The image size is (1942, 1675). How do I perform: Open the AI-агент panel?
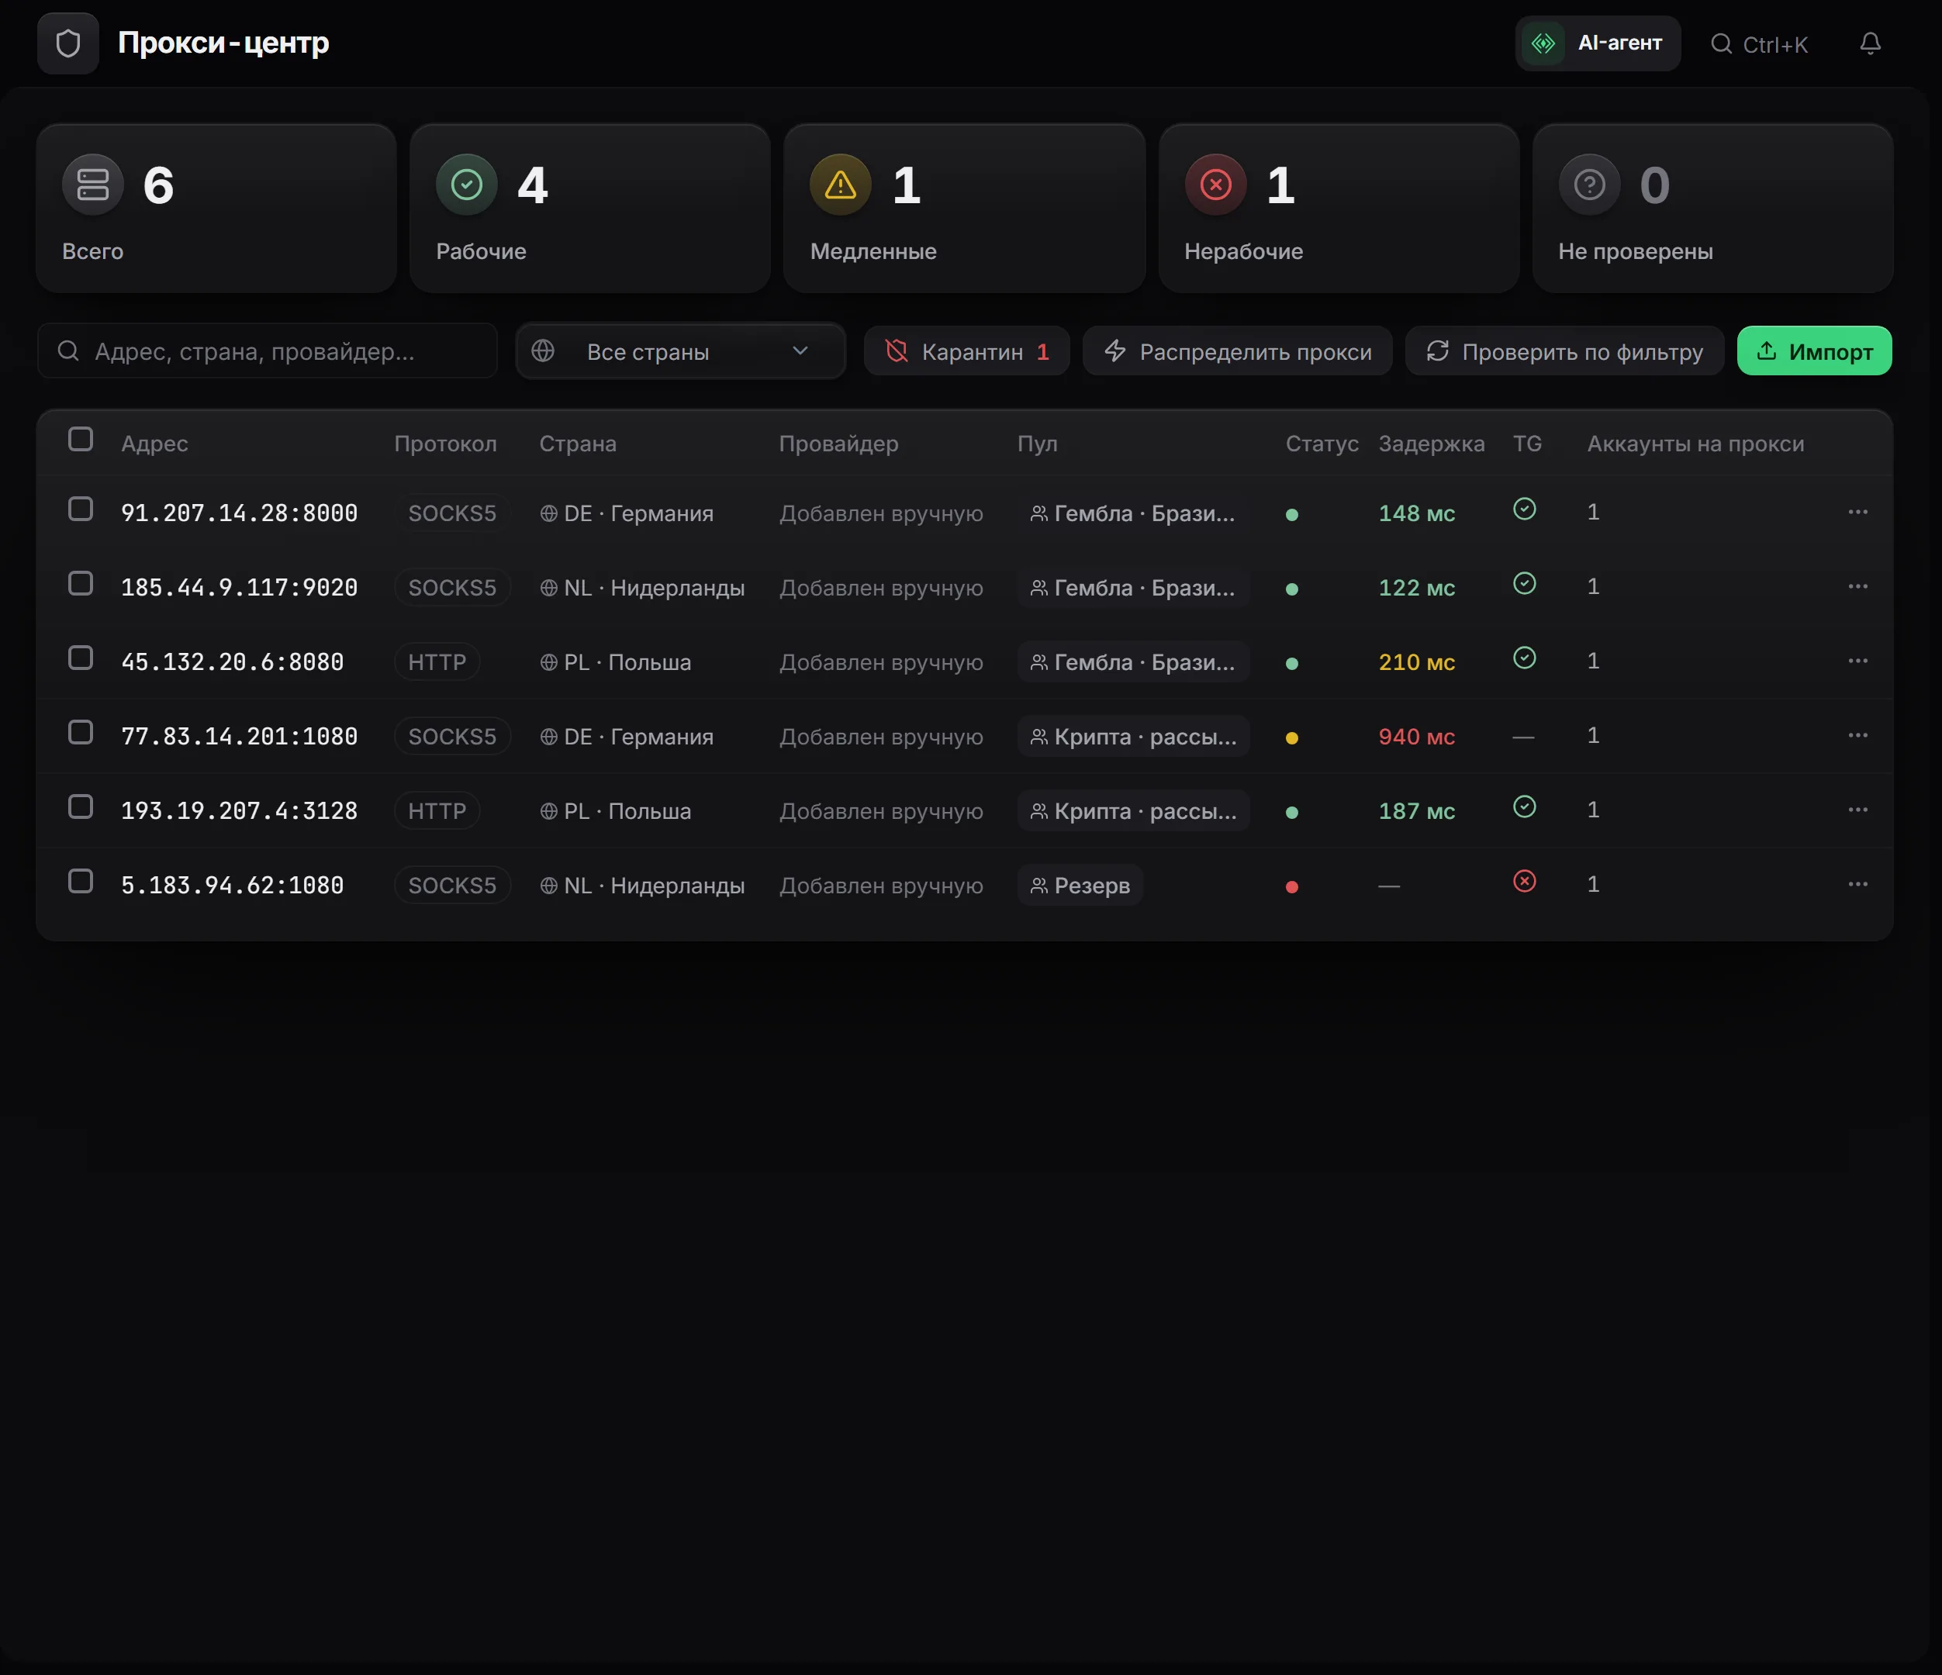coord(1597,43)
